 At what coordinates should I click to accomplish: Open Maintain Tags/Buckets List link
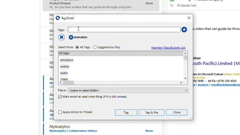pyautogui.click(x=168, y=48)
